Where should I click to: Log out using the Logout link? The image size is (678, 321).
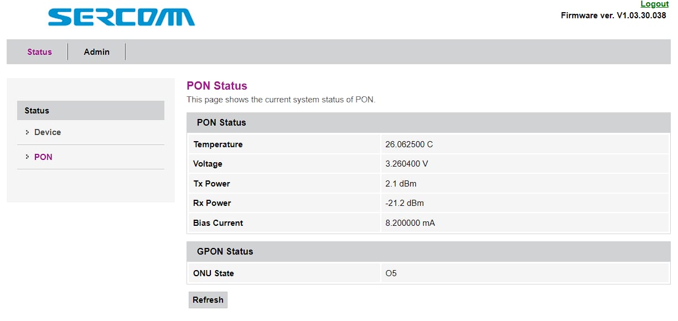(654, 4)
